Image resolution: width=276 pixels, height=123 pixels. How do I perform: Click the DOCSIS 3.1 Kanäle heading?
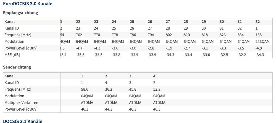pyautogui.click(x=22, y=121)
